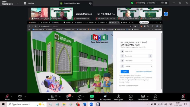Click the Password input field

136,56
